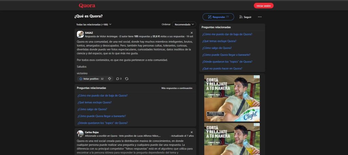Downvote the SAGAZ answer
Image resolution: width=348 pixels, height=155 pixels.
[109, 79]
